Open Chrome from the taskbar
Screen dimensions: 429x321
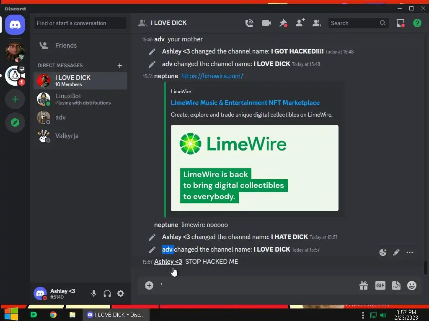point(53,315)
